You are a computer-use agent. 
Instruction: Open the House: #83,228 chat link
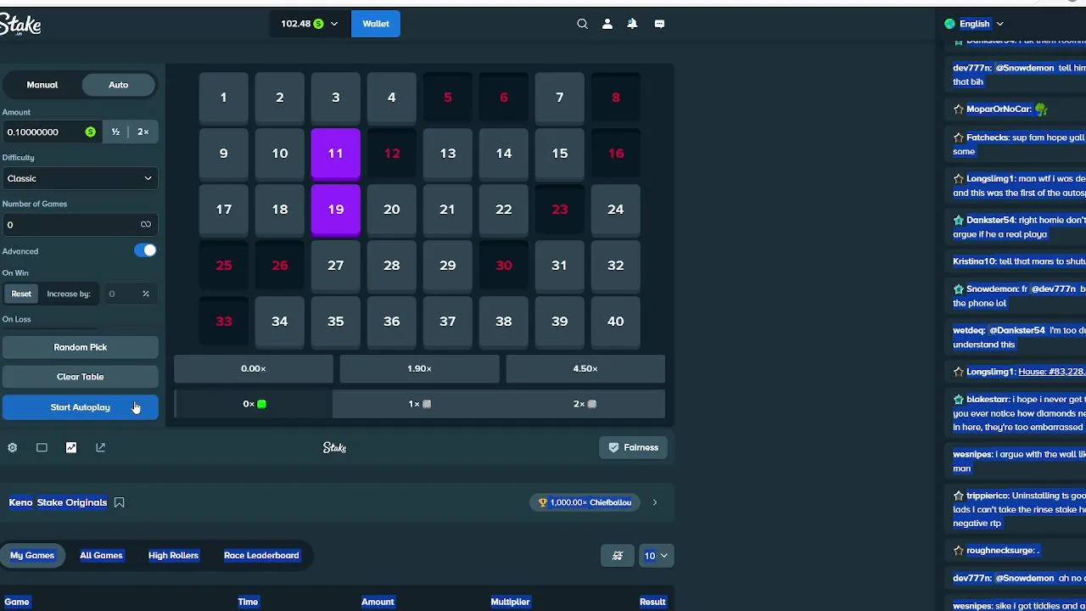tap(1051, 372)
